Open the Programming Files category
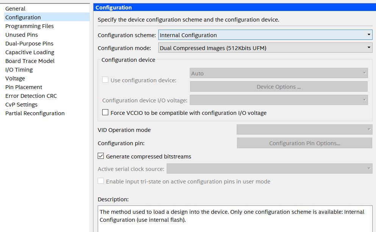The width and height of the screenshot is (376, 232). click(x=30, y=26)
